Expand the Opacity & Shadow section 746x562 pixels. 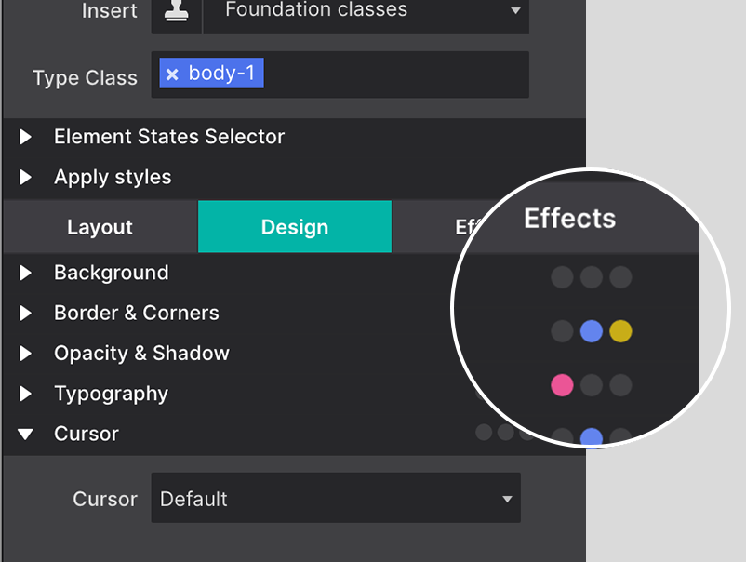(x=26, y=354)
